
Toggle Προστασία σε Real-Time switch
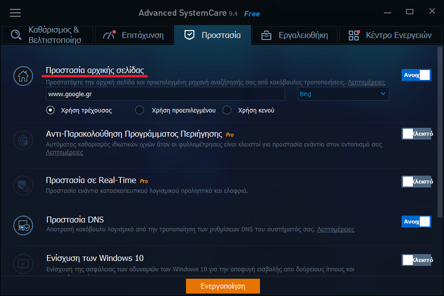416,181
